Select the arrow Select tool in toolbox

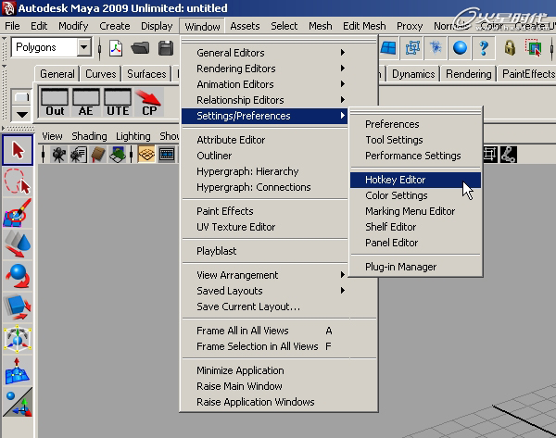coord(18,149)
